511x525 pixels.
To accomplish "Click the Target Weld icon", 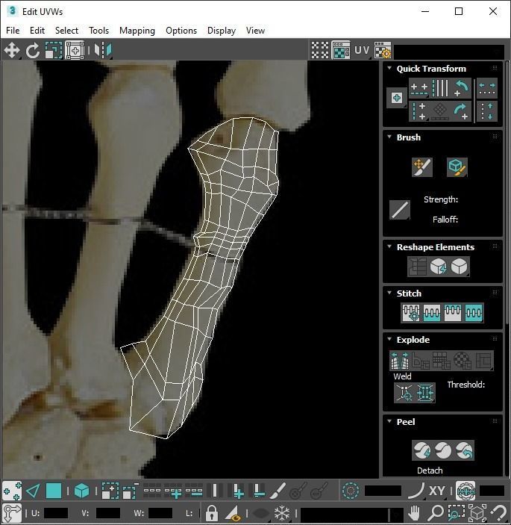I will (x=404, y=393).
